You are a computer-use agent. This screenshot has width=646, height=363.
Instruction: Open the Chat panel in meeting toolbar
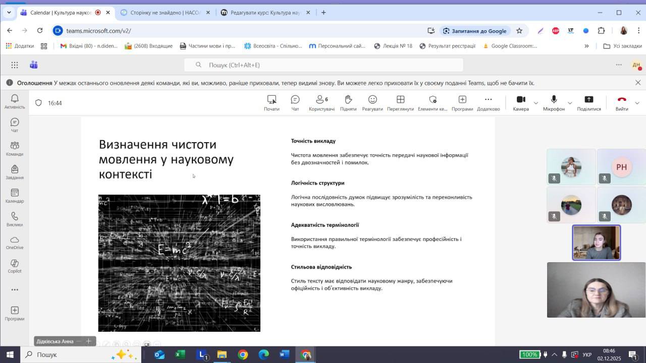coord(295,103)
